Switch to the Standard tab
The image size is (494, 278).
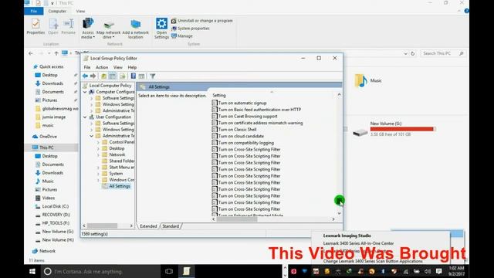point(171,226)
